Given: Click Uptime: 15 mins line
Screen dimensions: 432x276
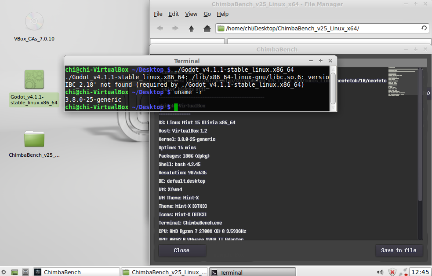Looking at the screenshot, I should click(x=177, y=147).
